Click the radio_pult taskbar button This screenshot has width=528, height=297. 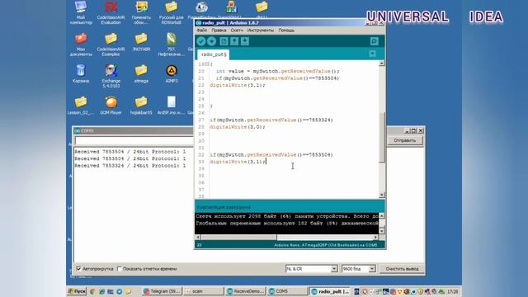(x=330, y=291)
